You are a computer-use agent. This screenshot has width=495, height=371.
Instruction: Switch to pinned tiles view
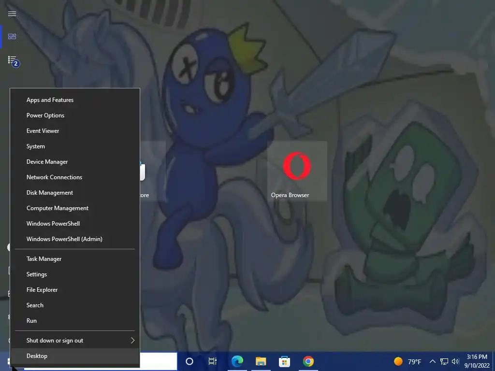click(x=12, y=37)
